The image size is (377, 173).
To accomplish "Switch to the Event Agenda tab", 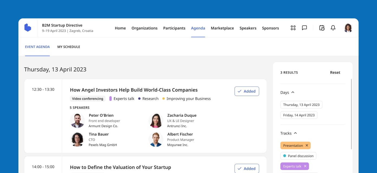I will pos(37,47).
